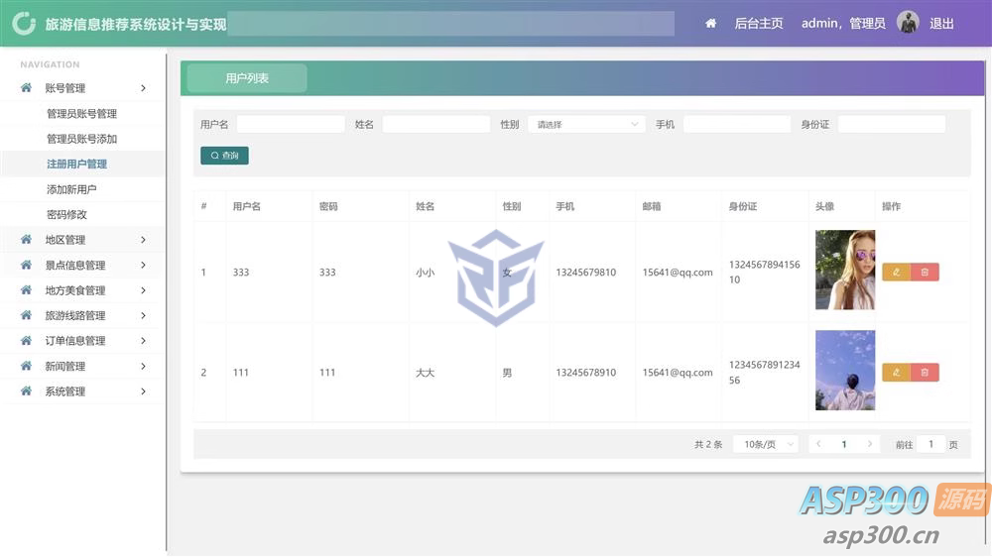
Task: Click the house icon beside 账号管理
Action: pyautogui.click(x=26, y=88)
